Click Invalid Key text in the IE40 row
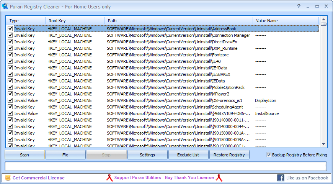Image resolution: width=333 pixels, height=184 pixels. click(x=24, y=61)
